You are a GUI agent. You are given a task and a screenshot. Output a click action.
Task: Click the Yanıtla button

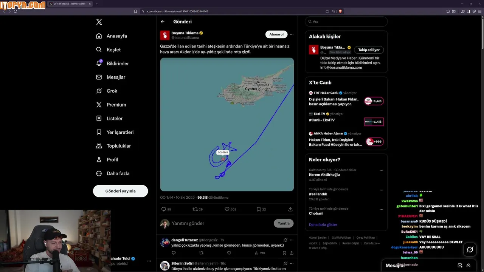coord(284,223)
